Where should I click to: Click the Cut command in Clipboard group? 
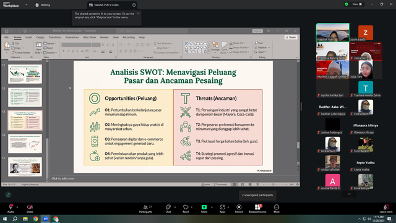[15, 43]
